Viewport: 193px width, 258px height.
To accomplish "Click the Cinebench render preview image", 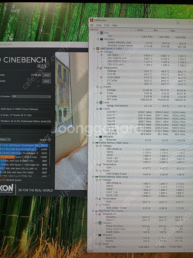I will pos(71,121).
